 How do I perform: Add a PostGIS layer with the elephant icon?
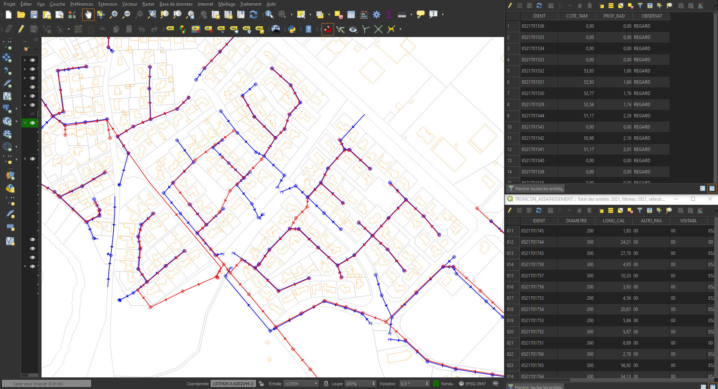tap(7, 109)
